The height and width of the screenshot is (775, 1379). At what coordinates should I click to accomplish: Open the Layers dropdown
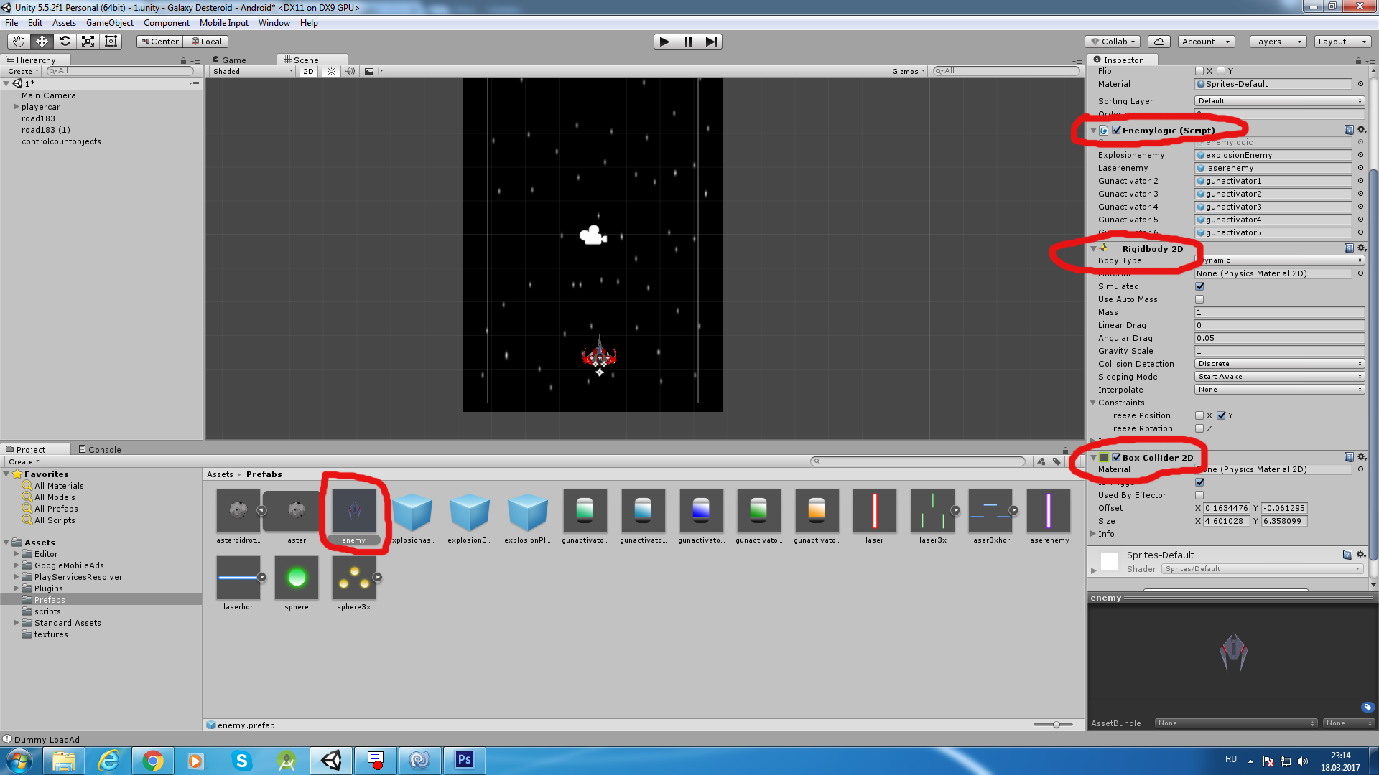[x=1277, y=42]
